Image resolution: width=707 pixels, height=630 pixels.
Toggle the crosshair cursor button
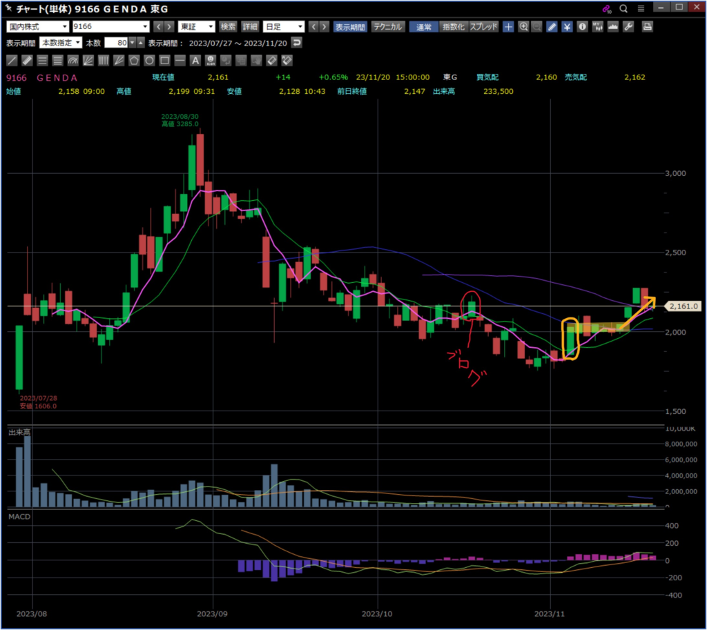(508, 27)
